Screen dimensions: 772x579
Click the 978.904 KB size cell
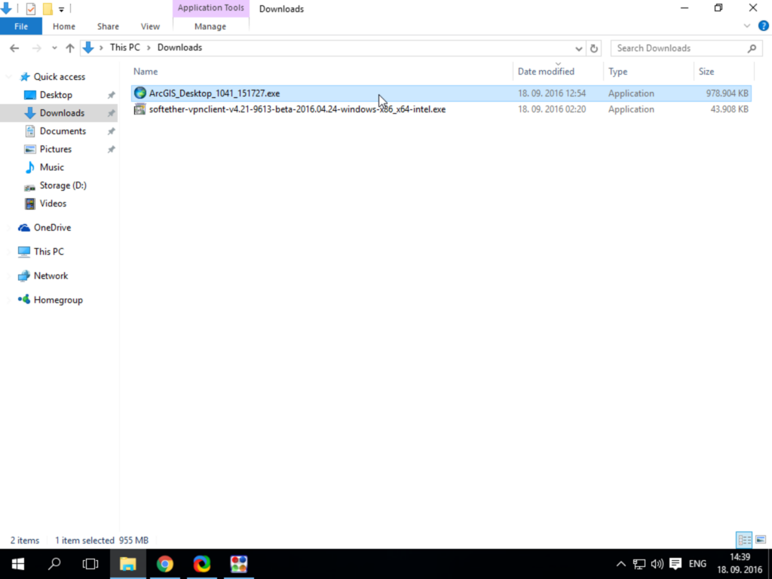[x=727, y=93]
